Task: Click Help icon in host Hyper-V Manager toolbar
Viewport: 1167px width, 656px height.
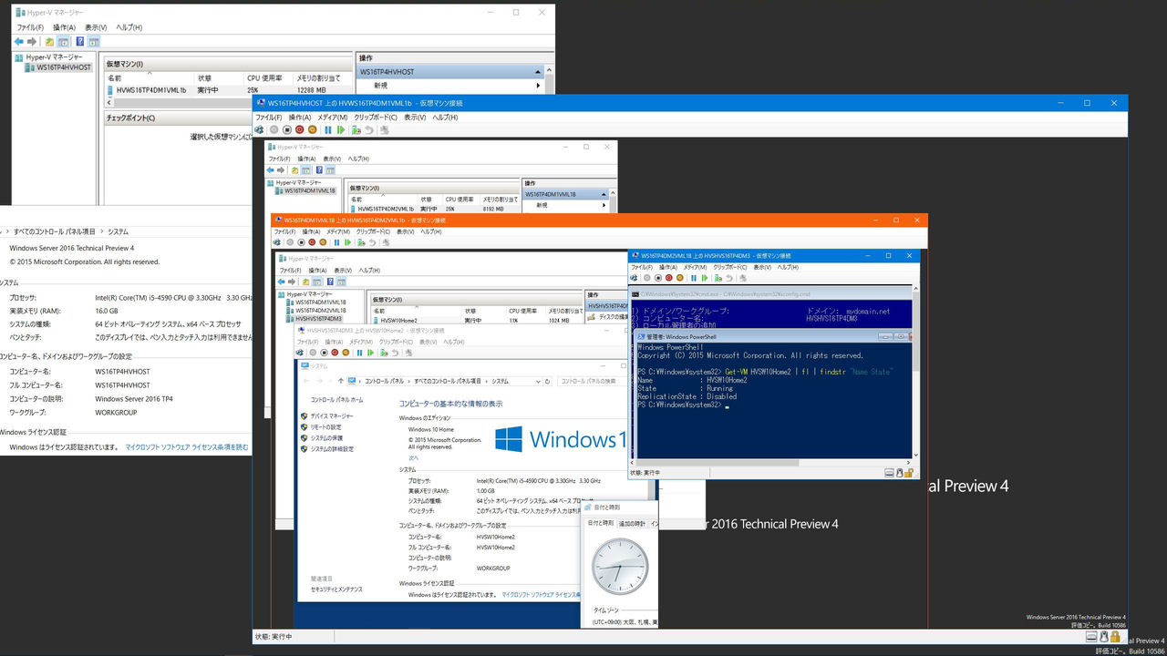Action: point(80,42)
